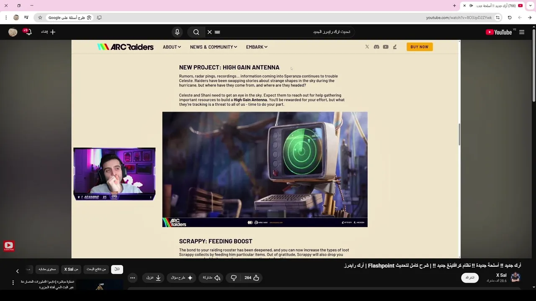The width and height of the screenshot is (536, 301).
Task: Select the video title mentioning Flashpoint
Action: point(433,265)
